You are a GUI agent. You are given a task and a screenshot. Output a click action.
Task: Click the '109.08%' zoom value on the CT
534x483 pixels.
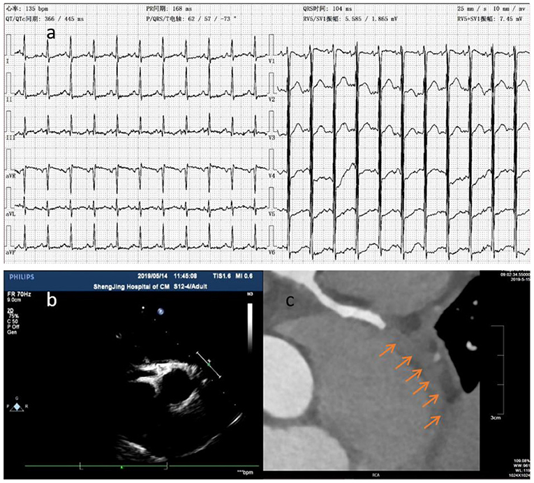point(523,461)
